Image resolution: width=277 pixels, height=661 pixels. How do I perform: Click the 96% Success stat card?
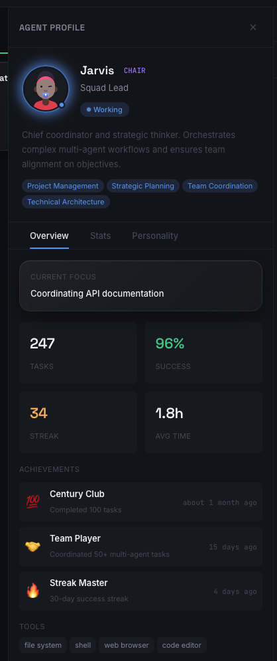[x=203, y=353]
